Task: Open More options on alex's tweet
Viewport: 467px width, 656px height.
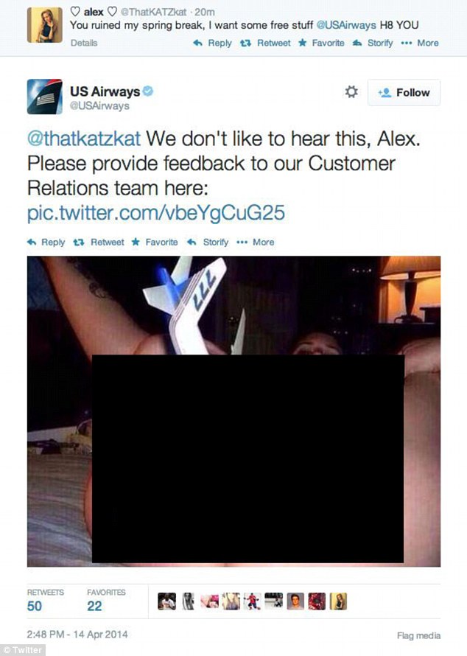Action: click(x=420, y=43)
